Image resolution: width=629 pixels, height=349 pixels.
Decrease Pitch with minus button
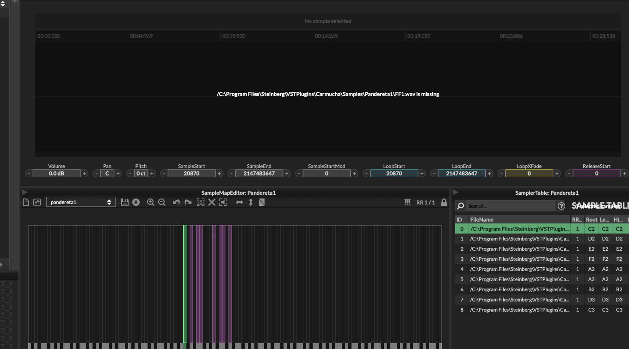click(130, 174)
